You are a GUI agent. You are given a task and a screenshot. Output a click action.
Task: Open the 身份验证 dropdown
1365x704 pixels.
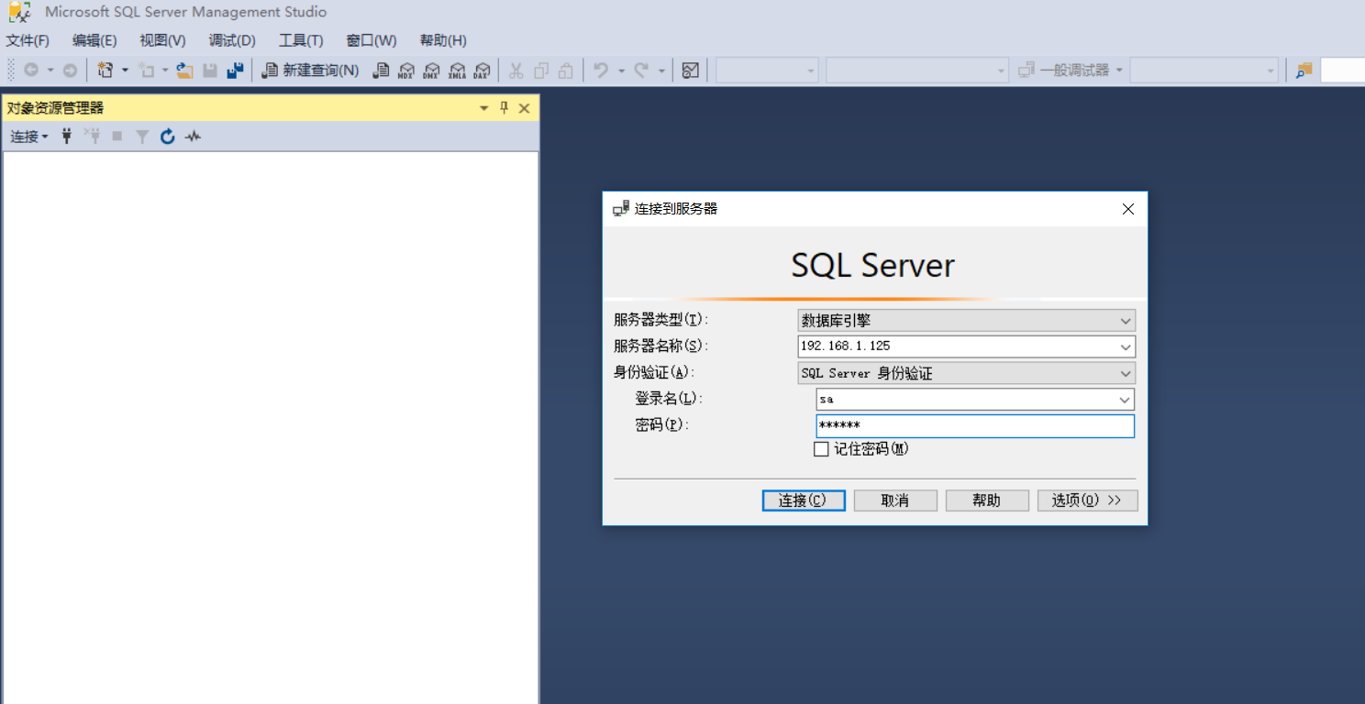(1126, 373)
